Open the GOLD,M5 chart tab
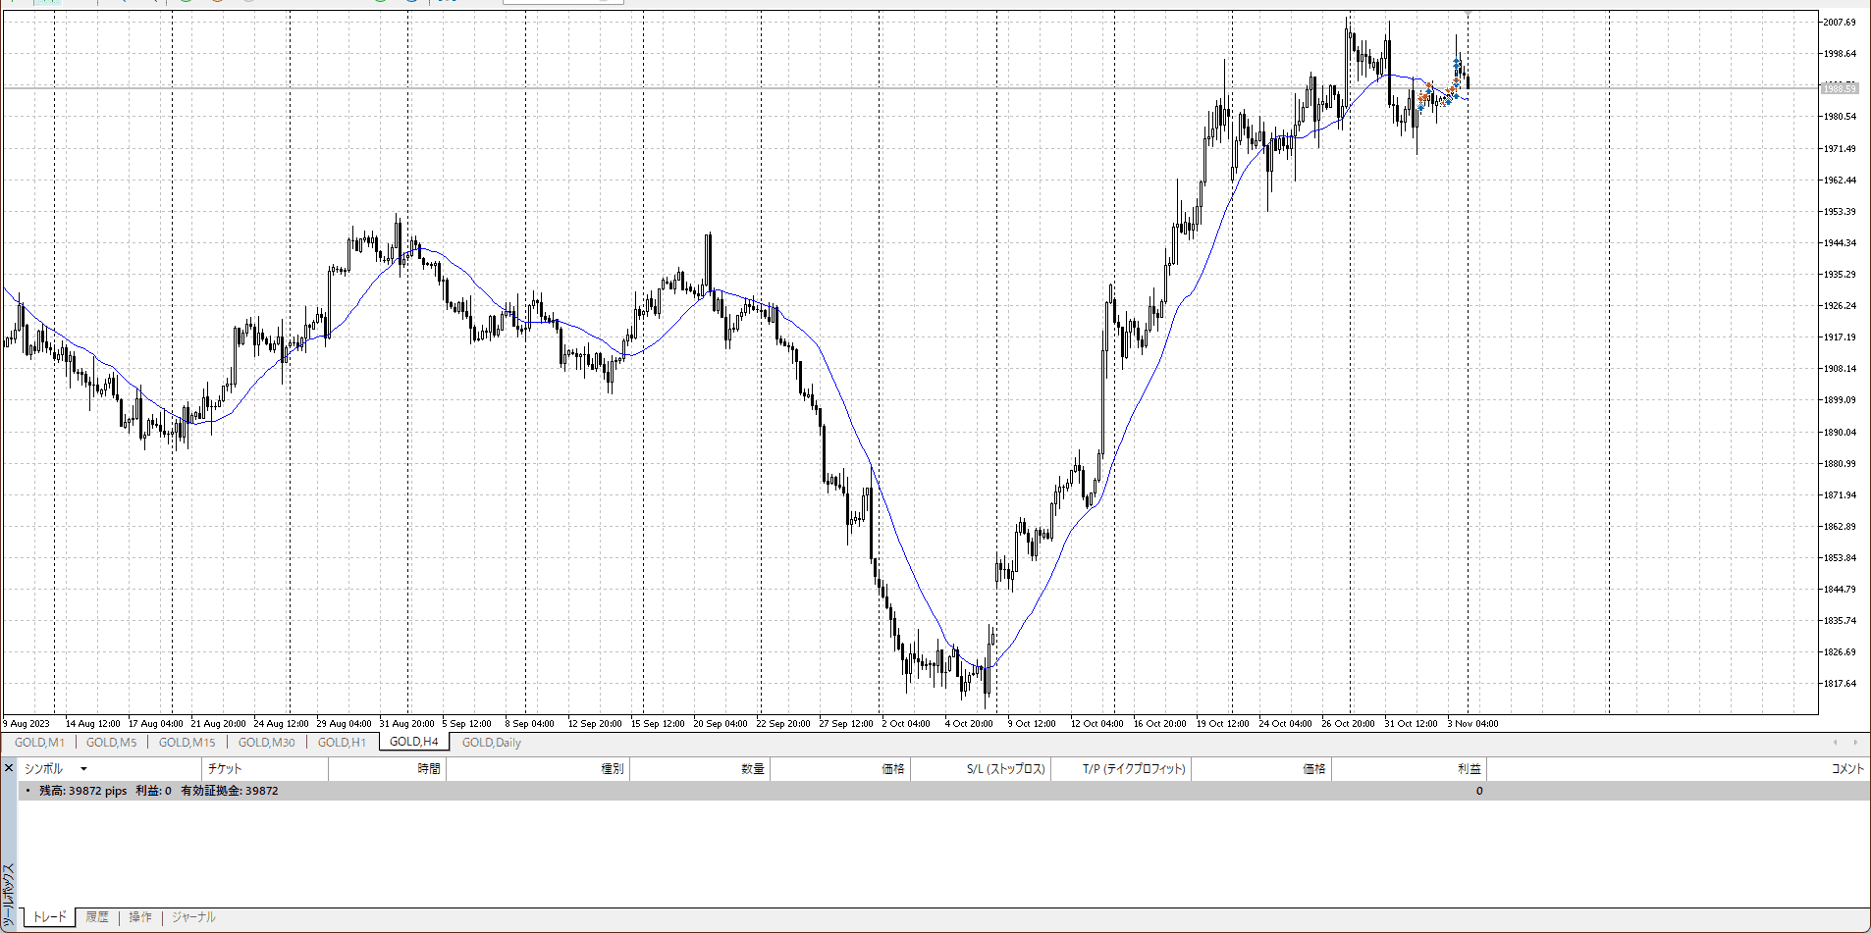 (x=111, y=743)
